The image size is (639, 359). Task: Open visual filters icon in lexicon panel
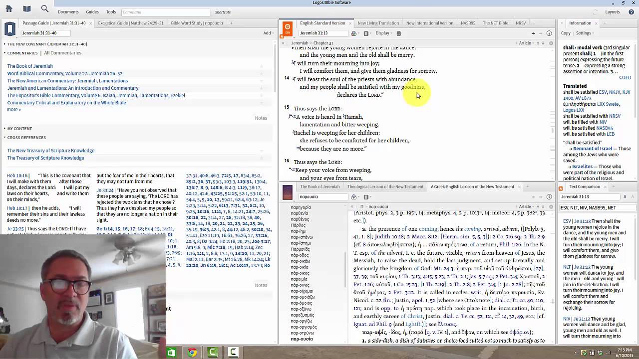353,197
